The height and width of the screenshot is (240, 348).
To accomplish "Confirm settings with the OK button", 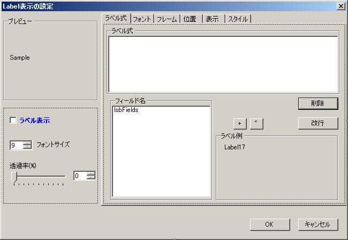I will point(269,225).
